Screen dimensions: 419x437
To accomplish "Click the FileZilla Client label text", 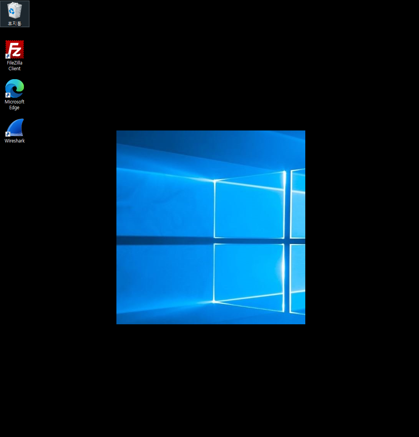I will 15,66.
